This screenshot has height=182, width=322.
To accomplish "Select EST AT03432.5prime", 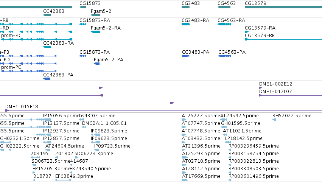I will (x=201, y=138).
